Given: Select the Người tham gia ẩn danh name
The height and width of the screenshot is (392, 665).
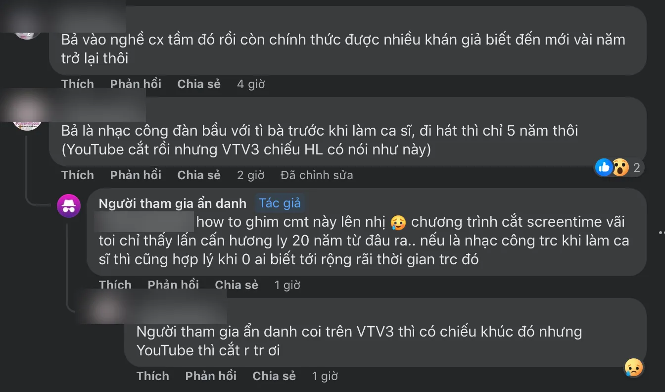Looking at the screenshot, I should coord(172,203).
